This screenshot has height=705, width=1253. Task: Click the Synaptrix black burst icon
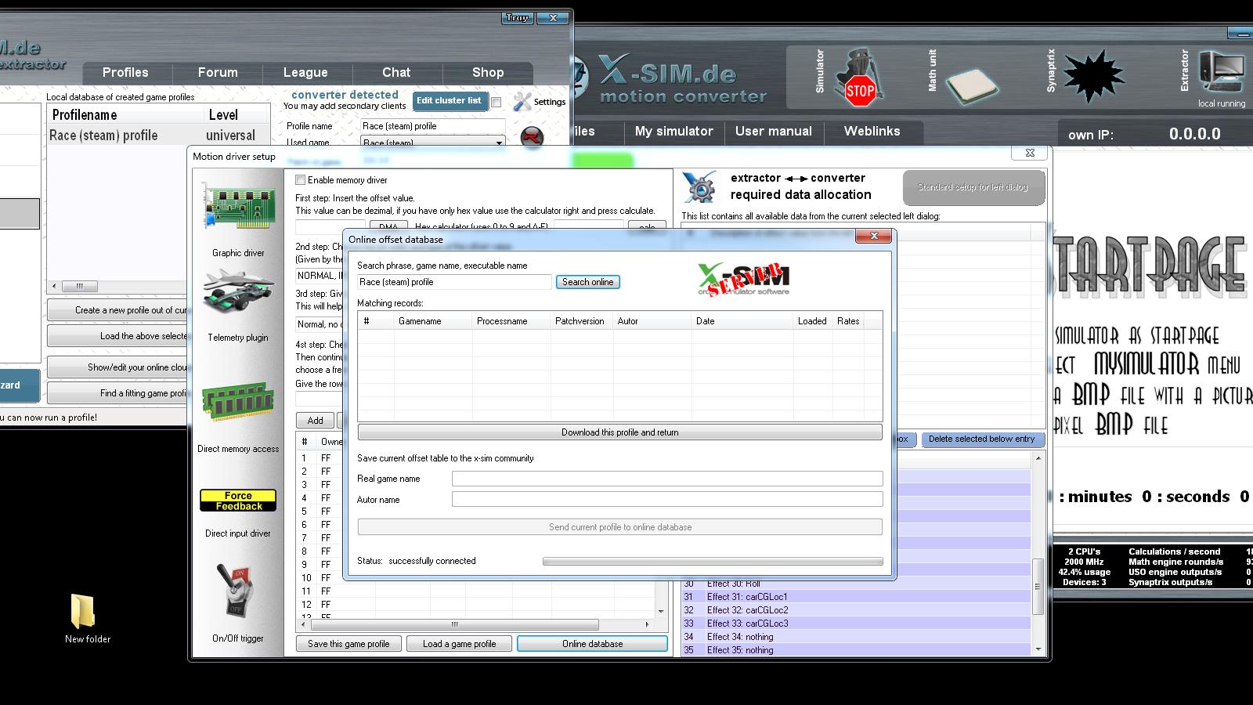[x=1093, y=77]
